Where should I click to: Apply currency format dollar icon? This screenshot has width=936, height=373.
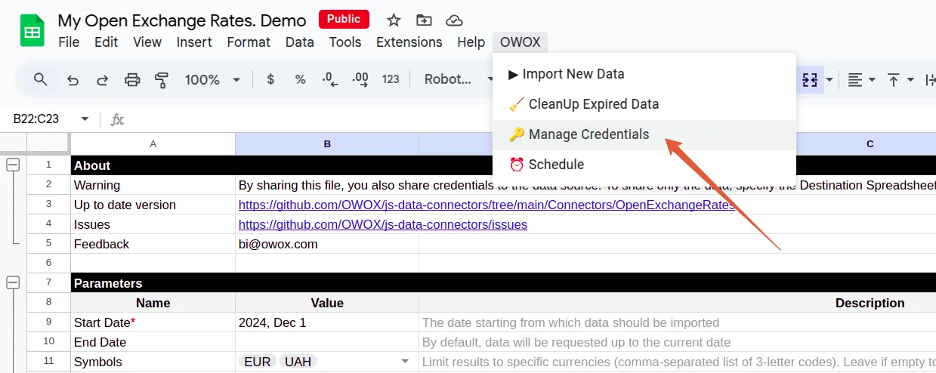(270, 79)
